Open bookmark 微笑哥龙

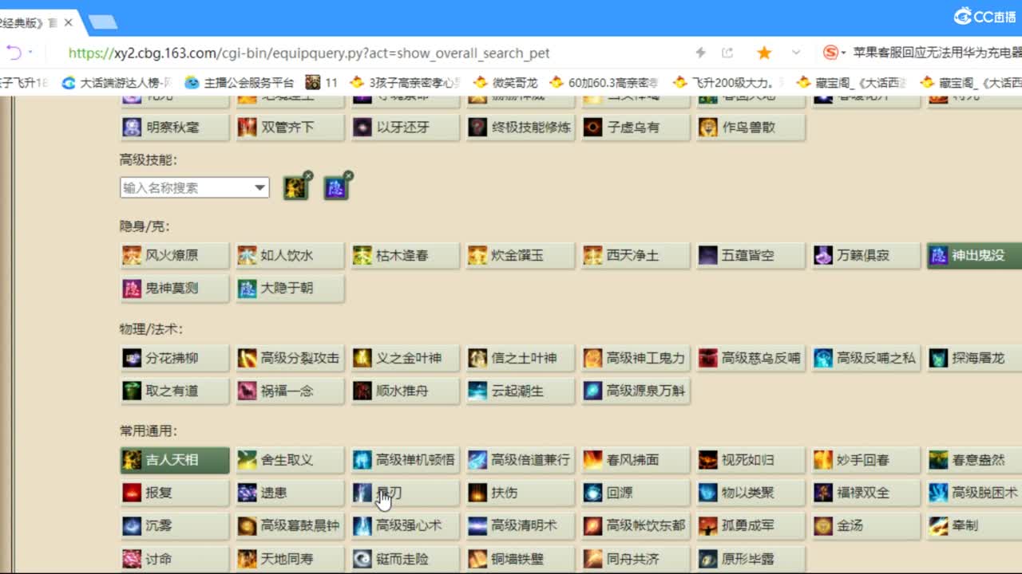click(505, 82)
